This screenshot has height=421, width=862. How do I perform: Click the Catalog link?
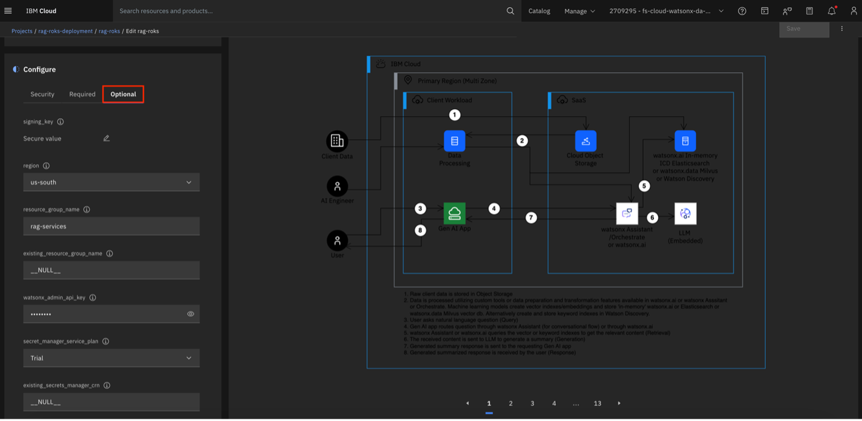539,11
